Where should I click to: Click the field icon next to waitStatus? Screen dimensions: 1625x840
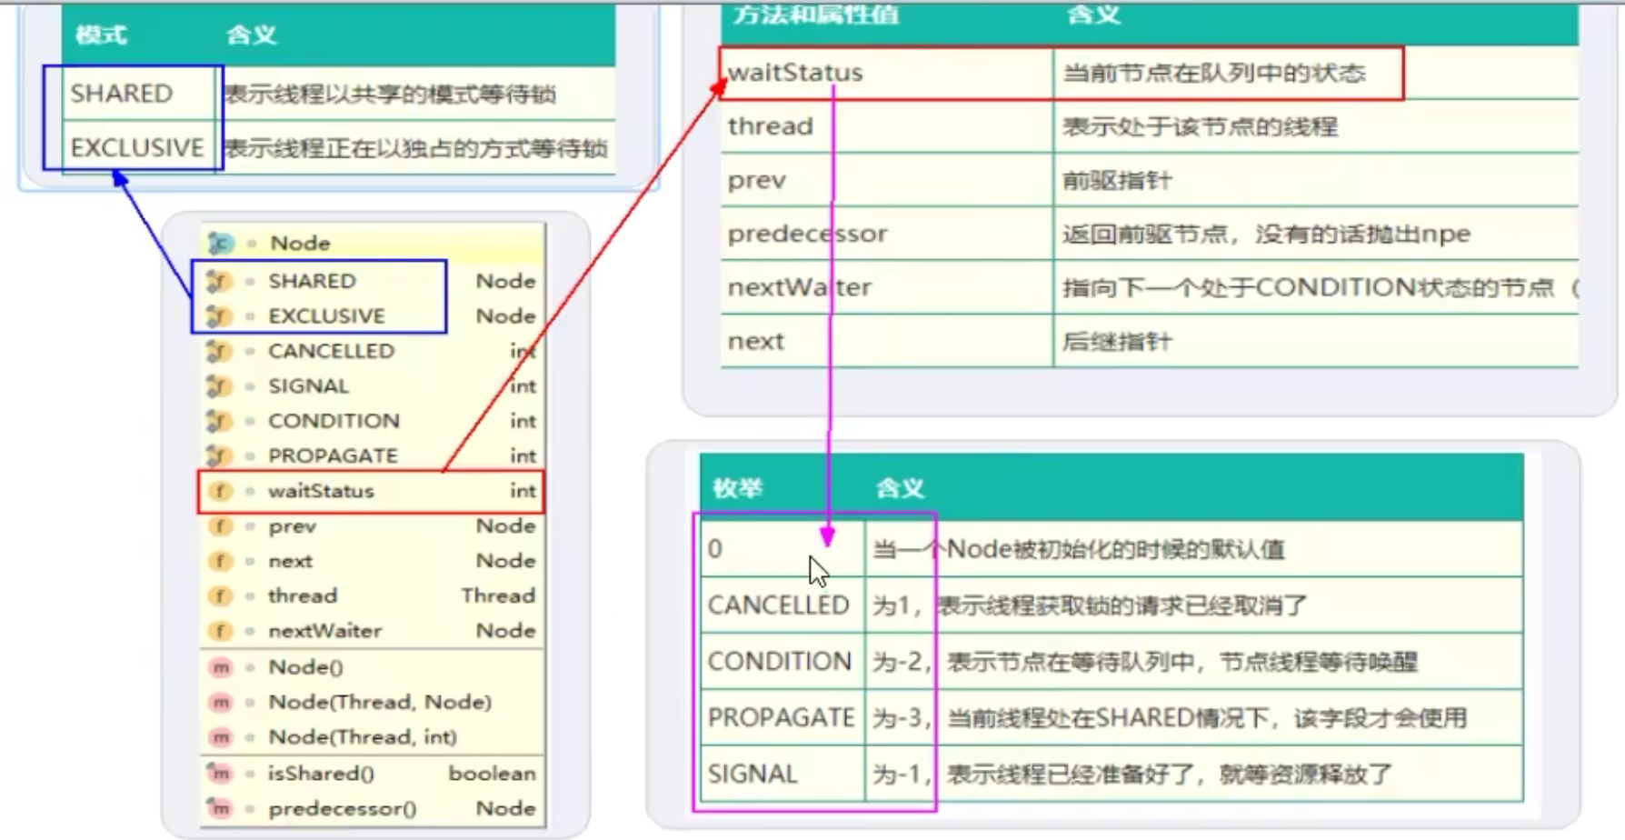pyautogui.click(x=220, y=491)
